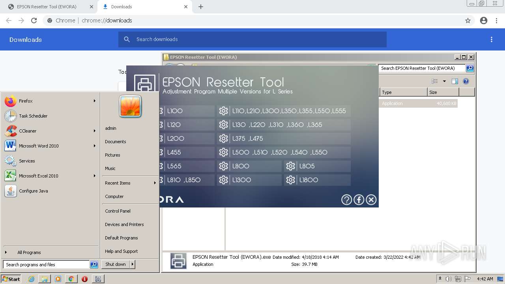Click the Windows Start button
This screenshot has width=505, height=284.
[x=11, y=279]
